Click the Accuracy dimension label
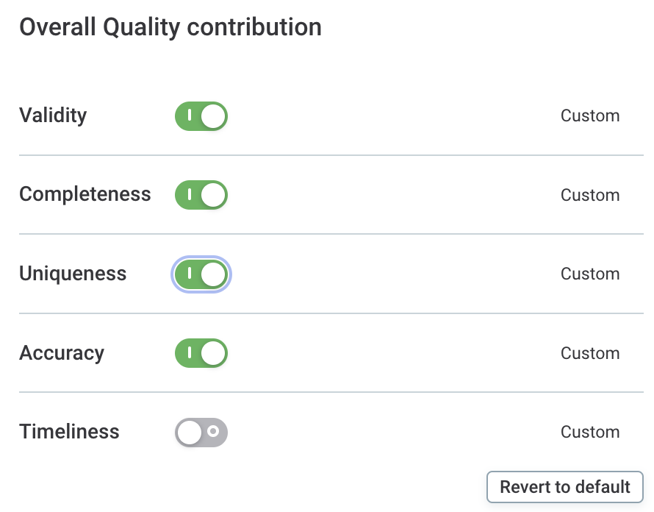The image size is (654, 512). [62, 353]
